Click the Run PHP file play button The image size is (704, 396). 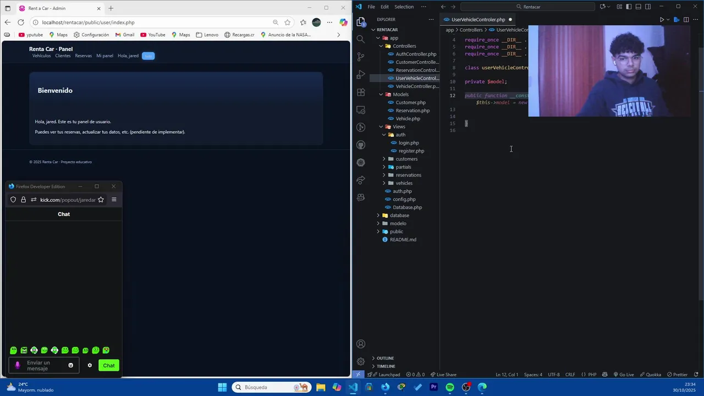coord(662,19)
